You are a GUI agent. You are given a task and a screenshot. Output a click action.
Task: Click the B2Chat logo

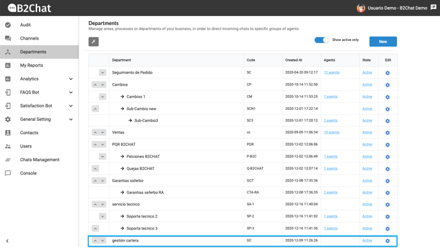[x=29, y=8]
